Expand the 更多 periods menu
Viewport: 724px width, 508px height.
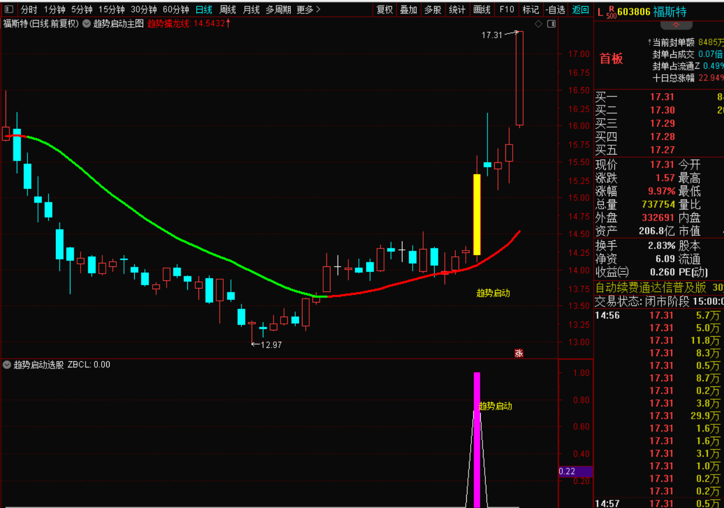[x=309, y=9]
